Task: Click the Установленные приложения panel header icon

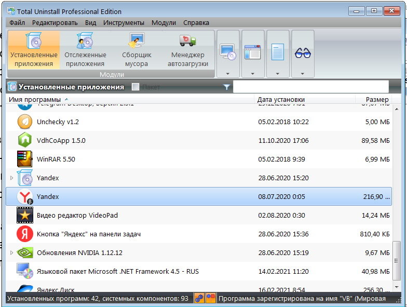Action: pos(12,86)
